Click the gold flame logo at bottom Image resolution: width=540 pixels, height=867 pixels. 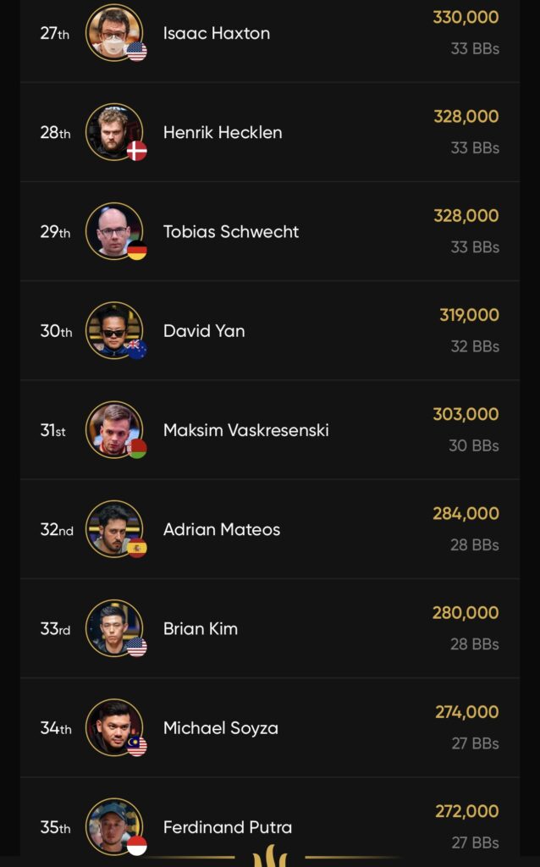pyautogui.click(x=270, y=855)
